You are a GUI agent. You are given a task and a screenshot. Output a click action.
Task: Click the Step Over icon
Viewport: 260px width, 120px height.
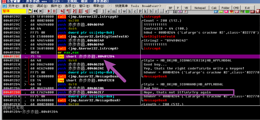point(68,11)
